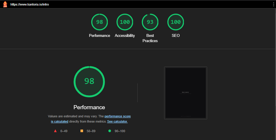Click the Lighthouse logo icon
Image resolution: width=276 pixels, height=140 pixels.
click(5, 4)
